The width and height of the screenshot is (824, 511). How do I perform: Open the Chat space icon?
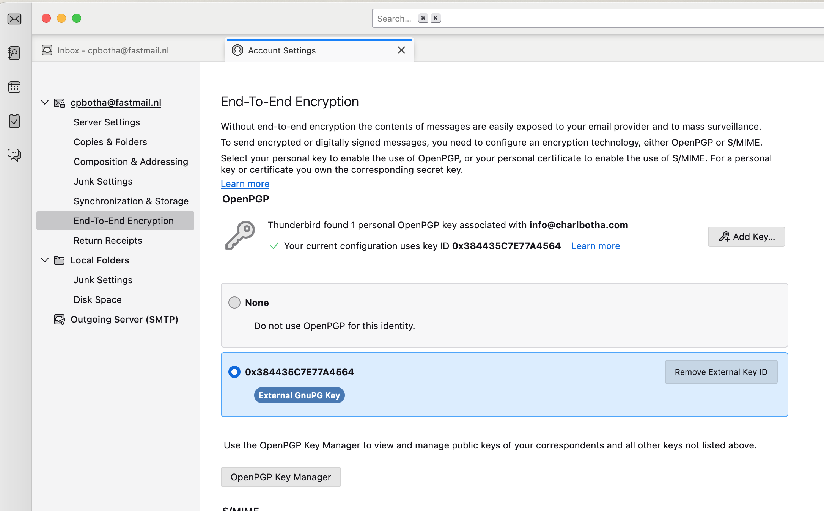[x=14, y=155]
